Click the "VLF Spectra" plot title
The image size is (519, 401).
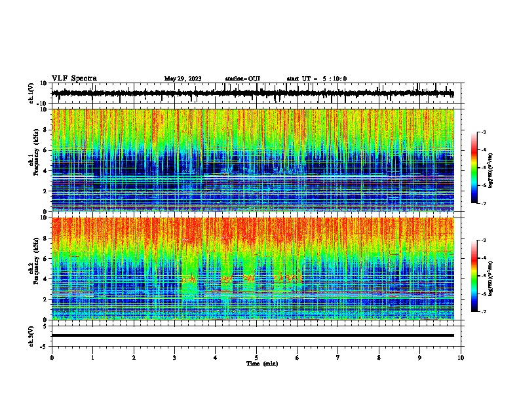click(x=74, y=79)
